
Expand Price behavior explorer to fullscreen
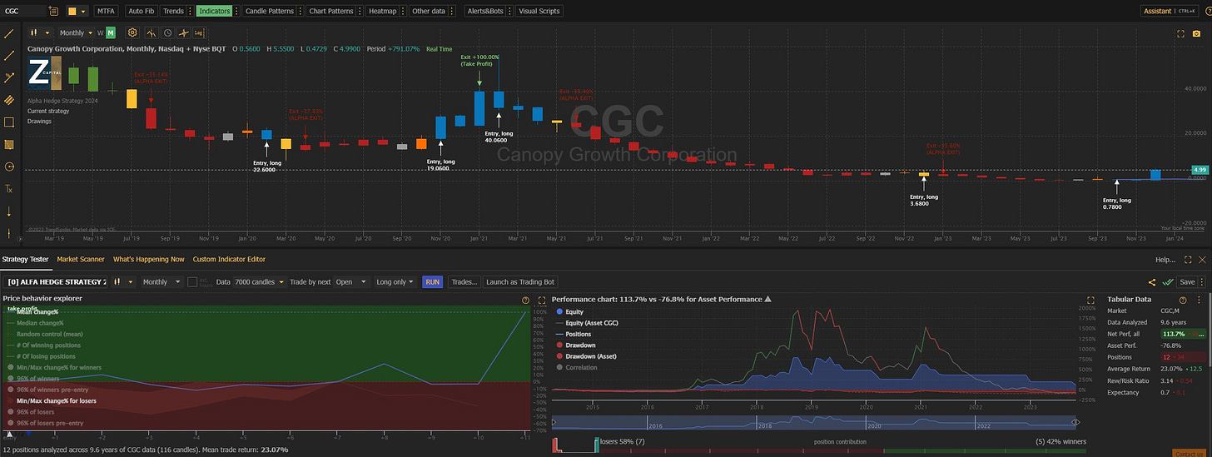point(542,300)
